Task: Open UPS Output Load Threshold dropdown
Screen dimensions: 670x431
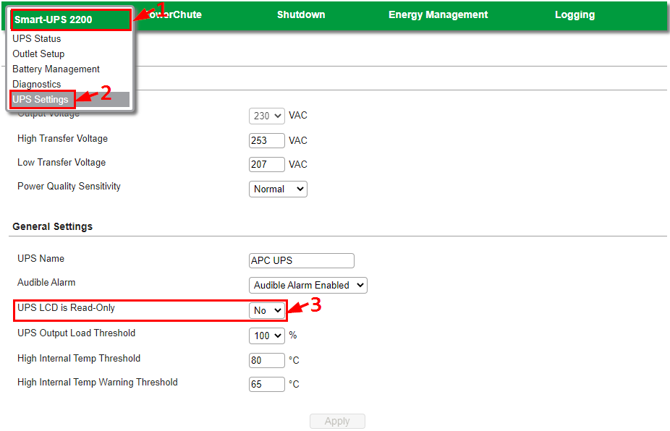Action: click(267, 336)
